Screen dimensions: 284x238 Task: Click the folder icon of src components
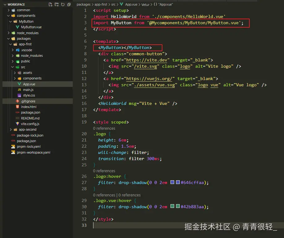click(19, 79)
